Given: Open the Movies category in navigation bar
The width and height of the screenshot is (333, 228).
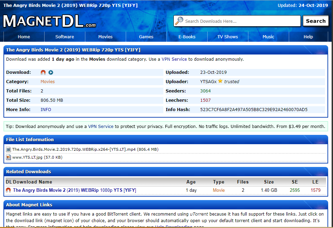Looking at the screenshot, I should (105, 37).
